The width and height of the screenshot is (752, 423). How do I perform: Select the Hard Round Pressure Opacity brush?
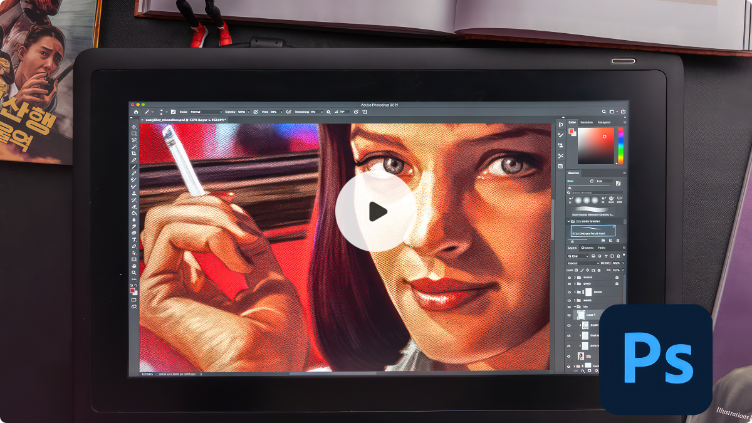593,211
